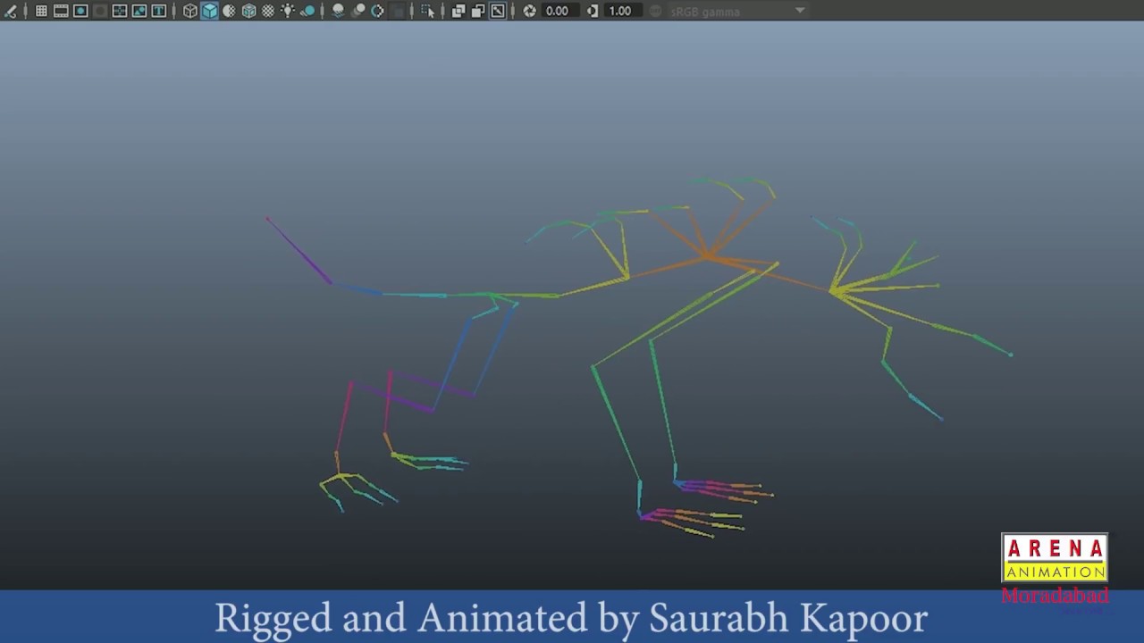
Task: Toggle Textured display checker icon
Action: point(268,11)
